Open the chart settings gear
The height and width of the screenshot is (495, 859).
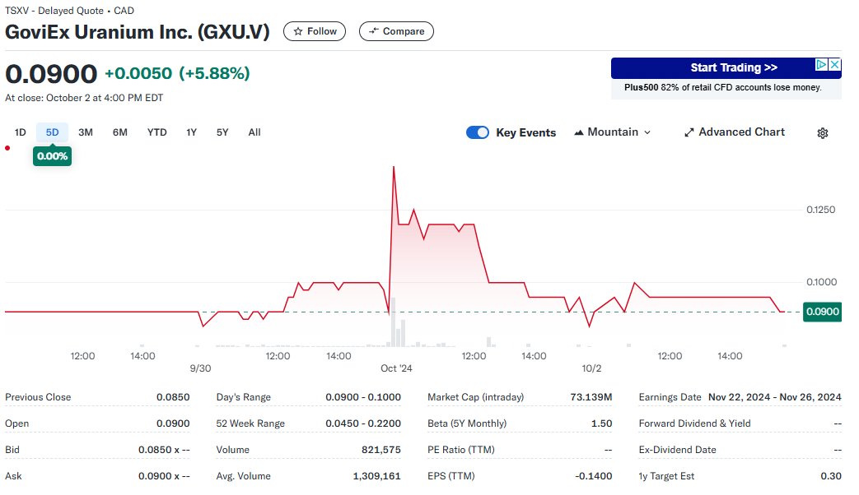point(822,132)
